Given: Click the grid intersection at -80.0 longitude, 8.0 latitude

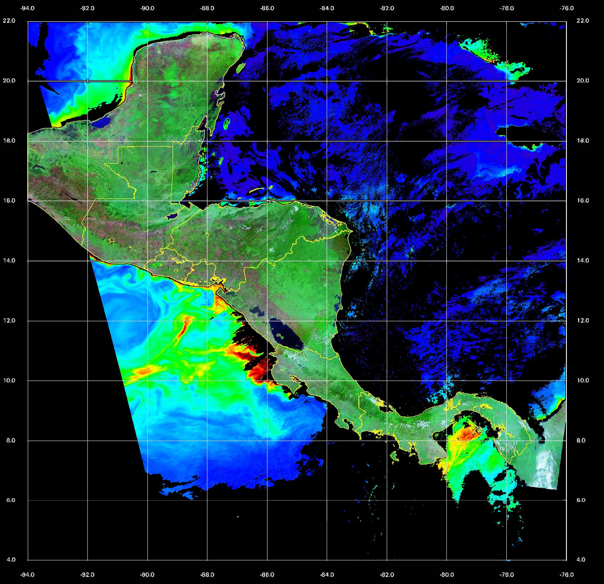Looking at the screenshot, I should point(447,441).
